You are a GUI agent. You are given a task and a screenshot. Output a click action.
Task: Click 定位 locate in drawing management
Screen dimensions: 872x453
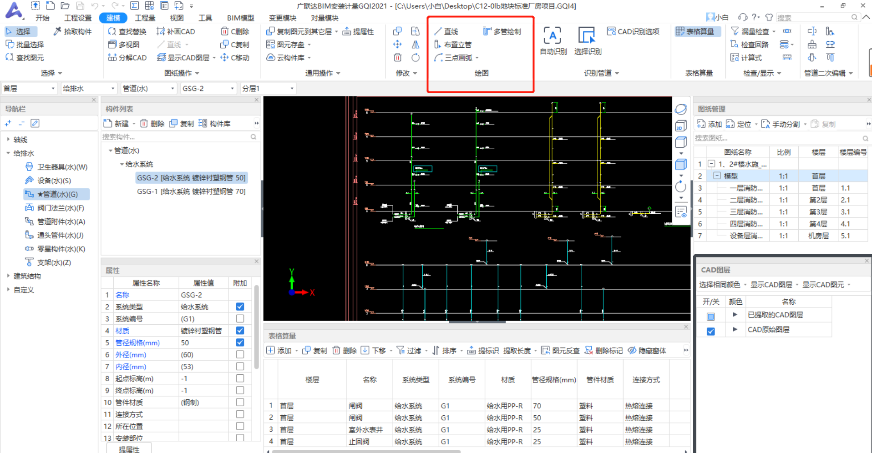pyautogui.click(x=739, y=124)
